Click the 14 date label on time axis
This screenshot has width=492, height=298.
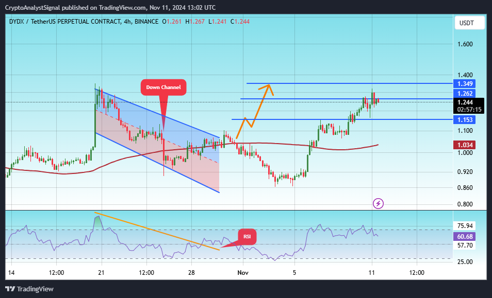(x=11, y=272)
